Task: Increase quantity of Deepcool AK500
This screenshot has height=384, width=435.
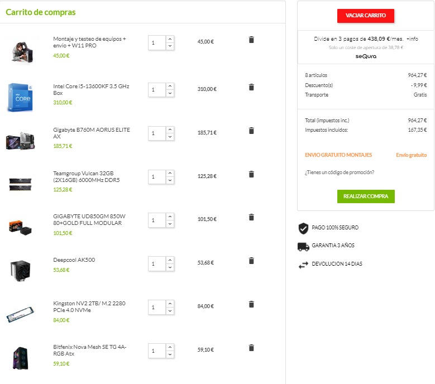Action: 170,260
